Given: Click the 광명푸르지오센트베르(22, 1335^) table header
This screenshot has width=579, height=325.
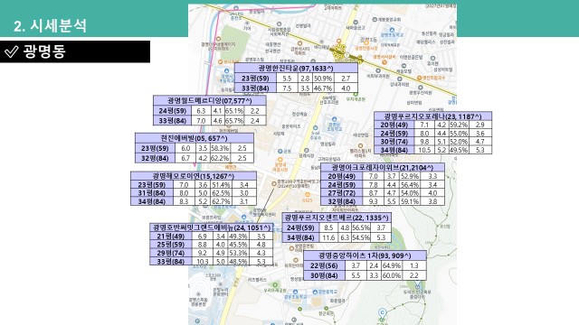Looking at the screenshot, I should tap(337, 218).
